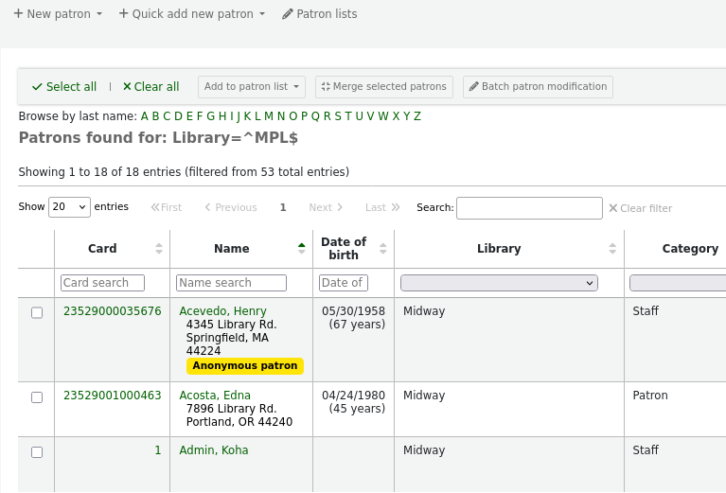Image resolution: width=726 pixels, height=493 pixels.
Task: Click the Select all checkmark icon
Action: tap(37, 87)
